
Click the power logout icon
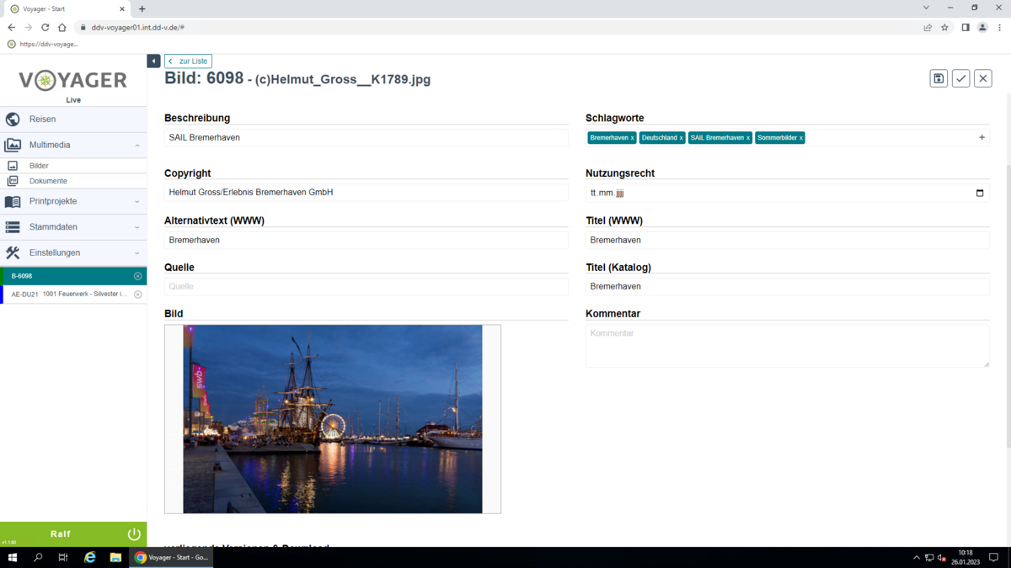[x=134, y=534]
